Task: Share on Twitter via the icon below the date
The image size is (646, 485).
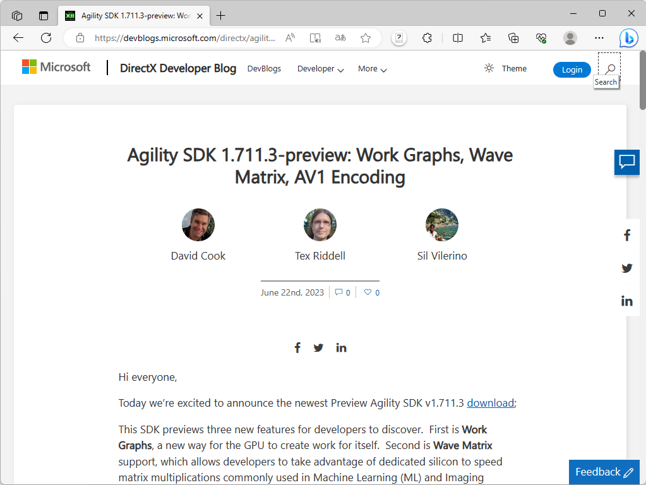Action: [318, 348]
